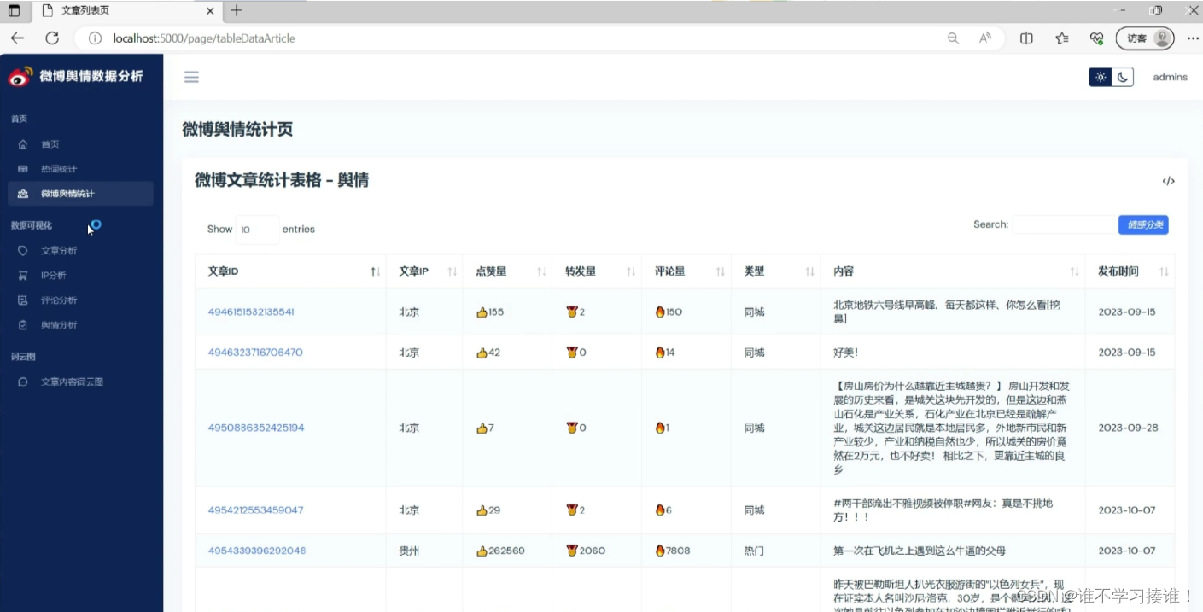This screenshot has height=612, width=1203.
Task: Open article link 4946151532135541
Action: 251,312
